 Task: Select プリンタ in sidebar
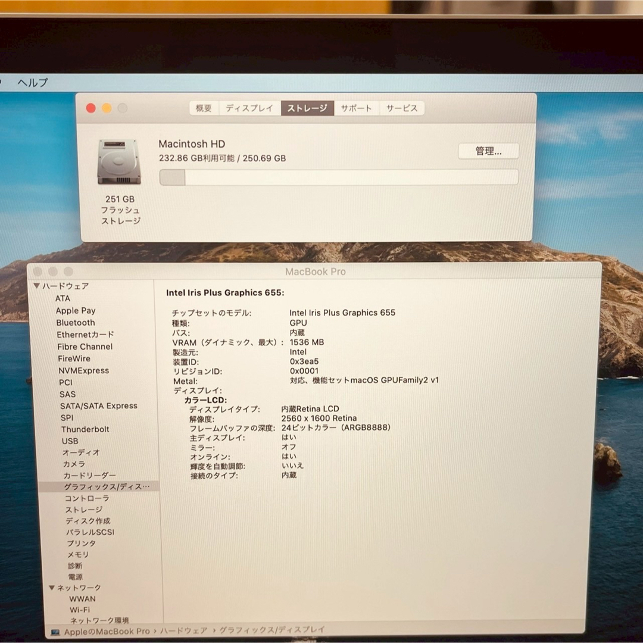point(82,543)
